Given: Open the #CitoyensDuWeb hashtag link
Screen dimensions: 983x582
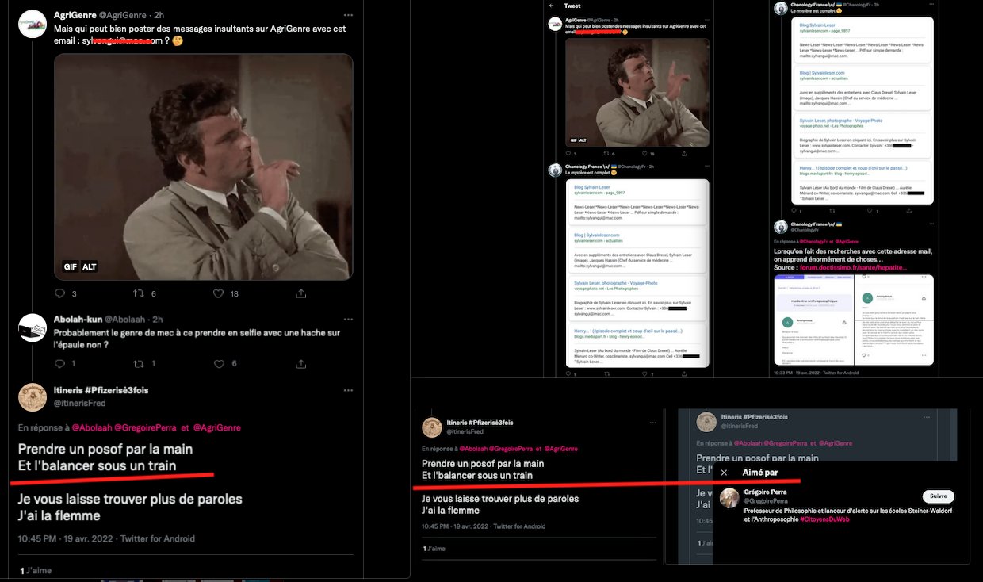Looking at the screenshot, I should click(824, 519).
